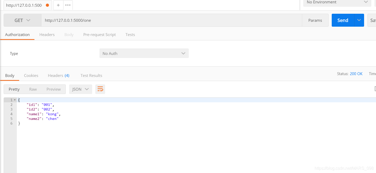The height and width of the screenshot is (173, 376).
Task: Click the Send button
Action: (x=343, y=20)
